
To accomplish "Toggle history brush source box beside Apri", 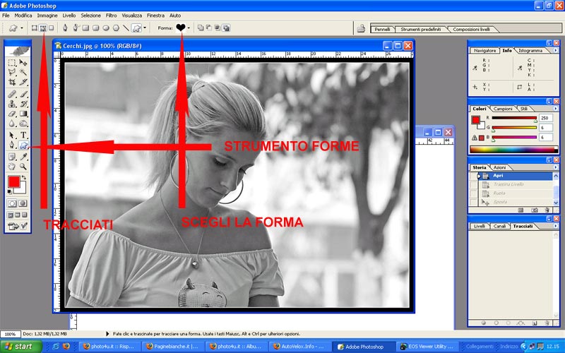I will click(x=472, y=176).
